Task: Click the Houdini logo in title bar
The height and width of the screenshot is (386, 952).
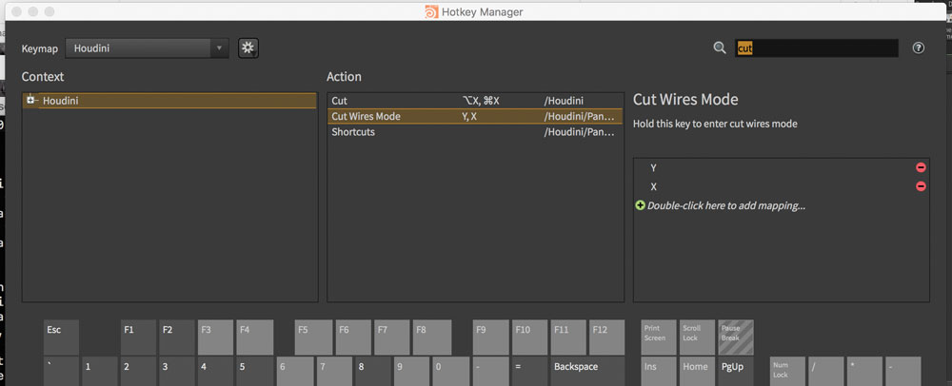Action: (x=431, y=12)
